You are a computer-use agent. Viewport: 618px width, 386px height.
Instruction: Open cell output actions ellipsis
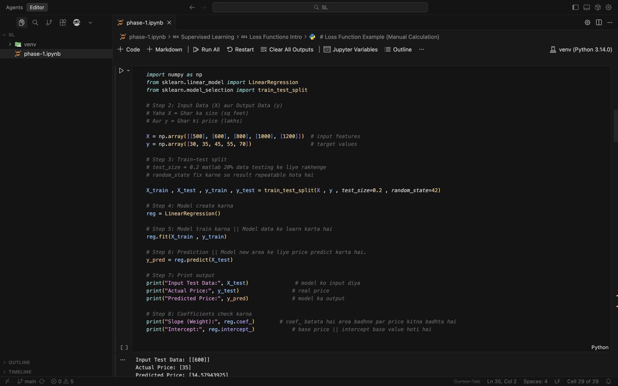click(122, 360)
